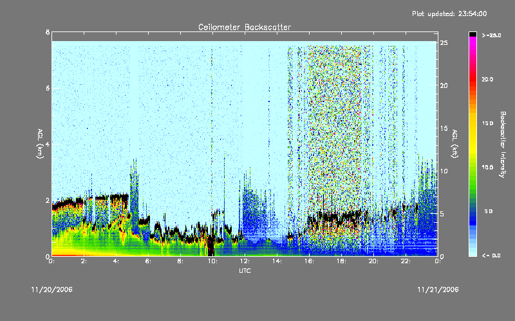Click the '10' kft tick on right axis
Screen dimensions: 515x321
[x=444, y=171]
